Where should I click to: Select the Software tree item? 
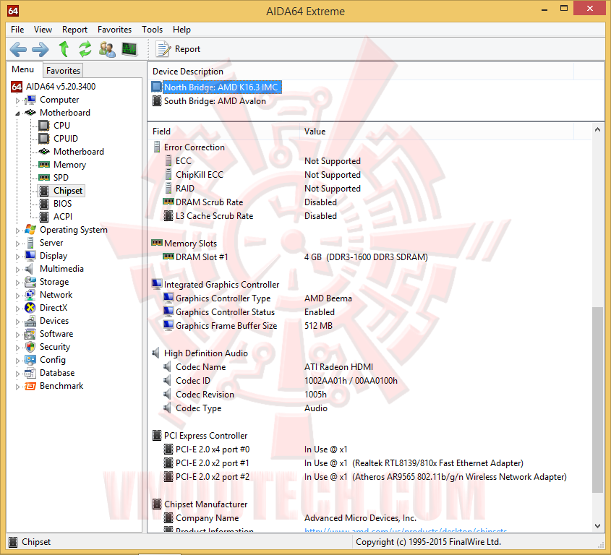pos(56,334)
